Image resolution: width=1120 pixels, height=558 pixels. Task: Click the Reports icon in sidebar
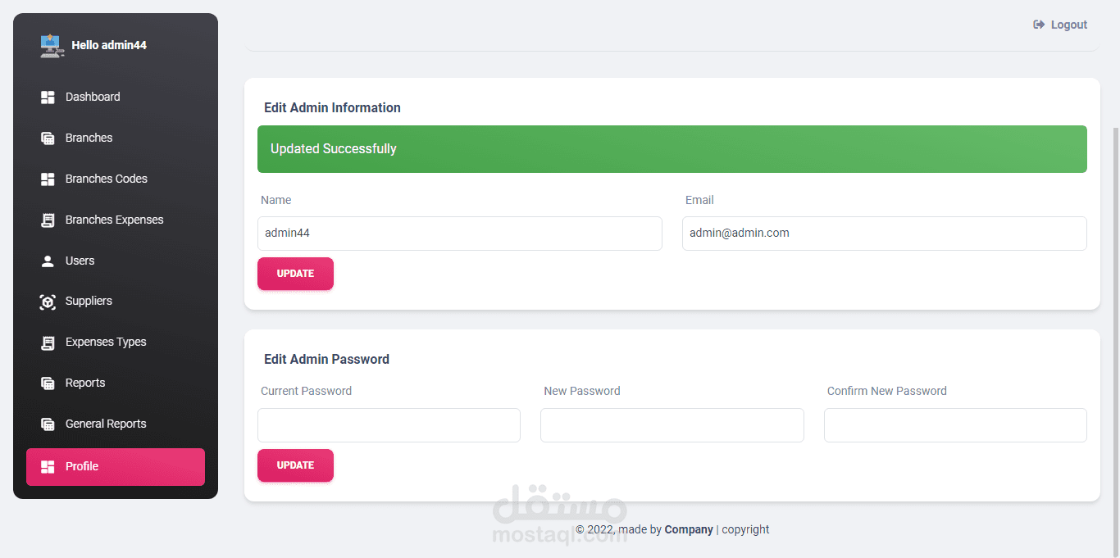48,383
